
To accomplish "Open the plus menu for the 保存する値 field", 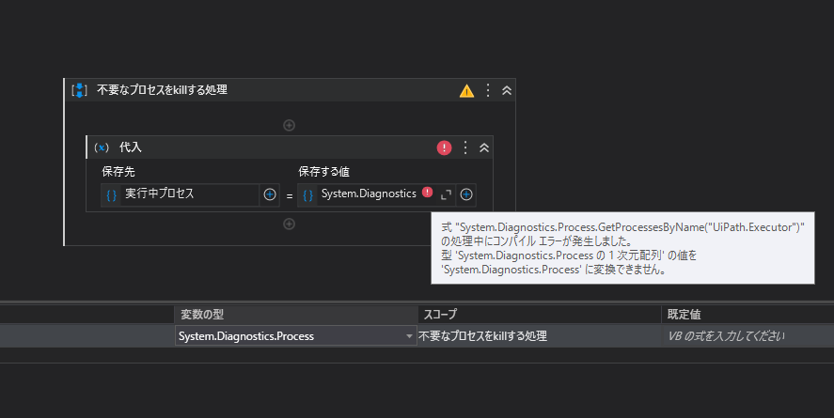I will pos(466,195).
